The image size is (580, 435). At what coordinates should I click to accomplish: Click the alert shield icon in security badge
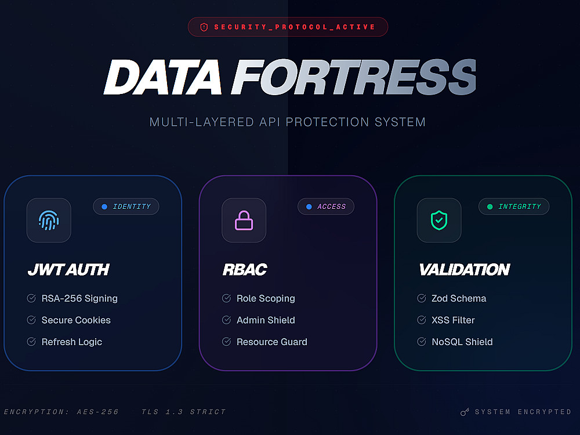pyautogui.click(x=204, y=27)
